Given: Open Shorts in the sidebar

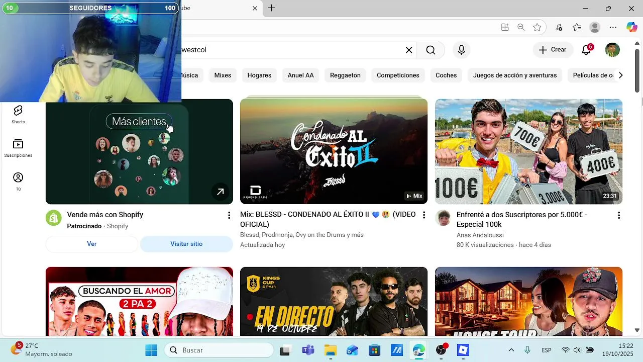Looking at the screenshot, I should coord(18,115).
